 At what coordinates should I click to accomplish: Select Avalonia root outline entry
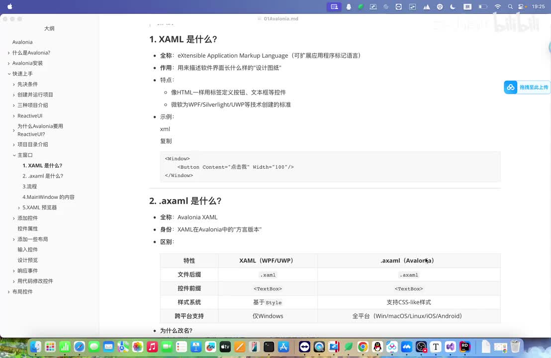22,42
